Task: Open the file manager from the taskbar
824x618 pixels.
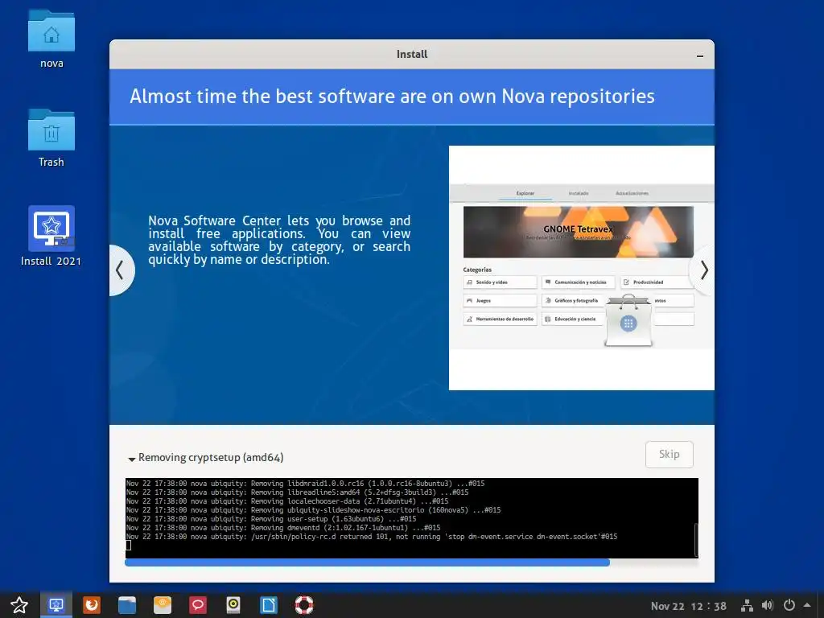Action: [126, 605]
